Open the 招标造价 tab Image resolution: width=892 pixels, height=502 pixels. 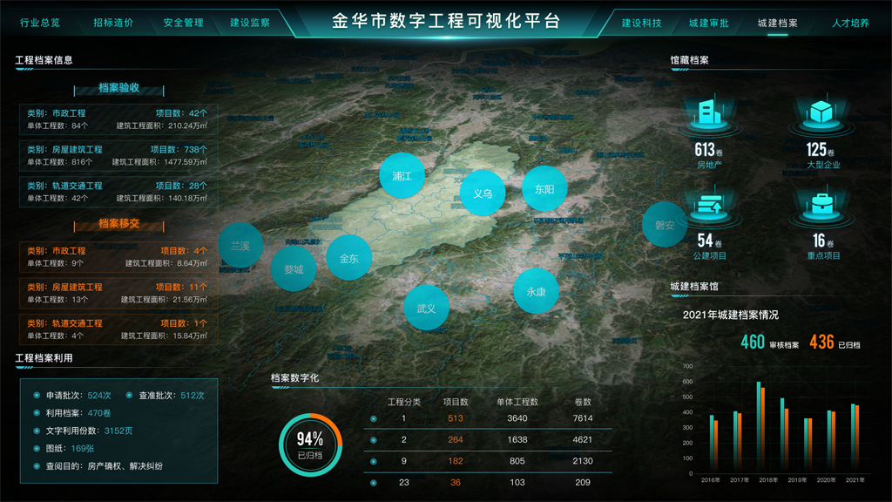(113, 23)
